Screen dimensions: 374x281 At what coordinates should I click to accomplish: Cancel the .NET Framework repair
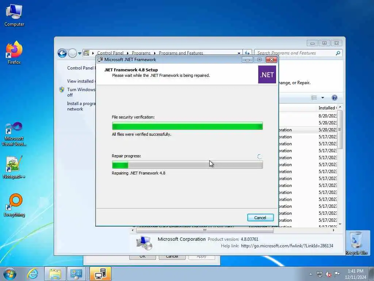click(260, 217)
